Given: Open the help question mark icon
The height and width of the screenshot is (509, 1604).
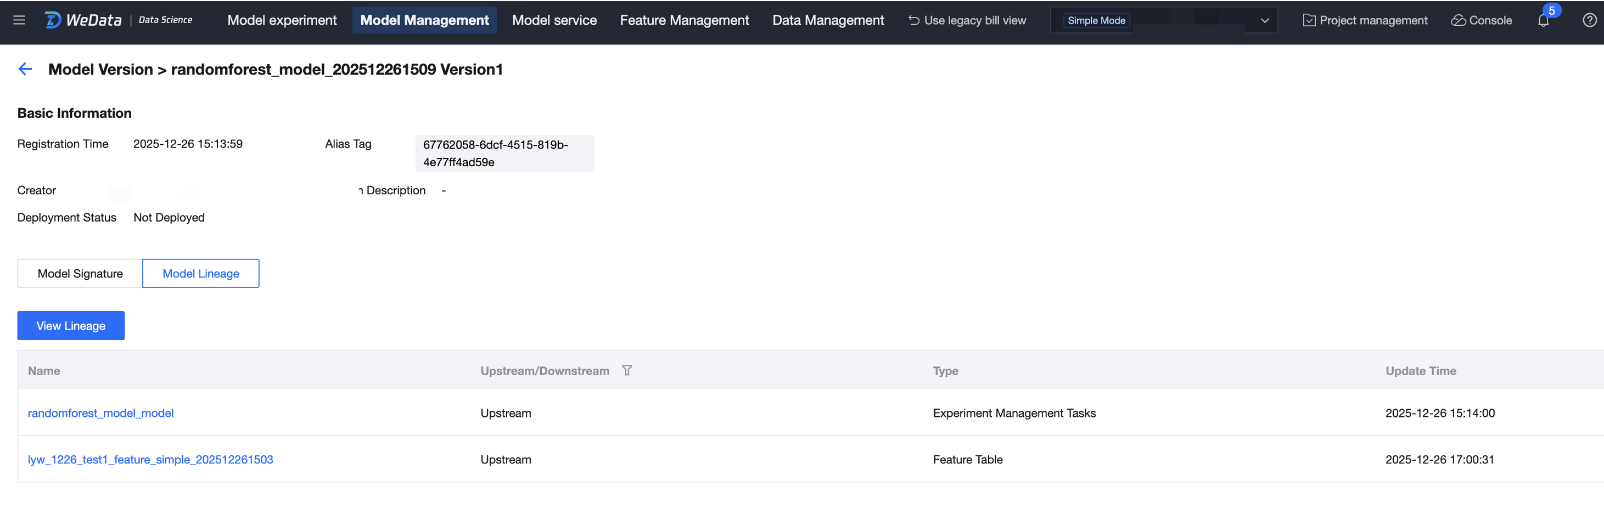Looking at the screenshot, I should pyautogui.click(x=1589, y=20).
